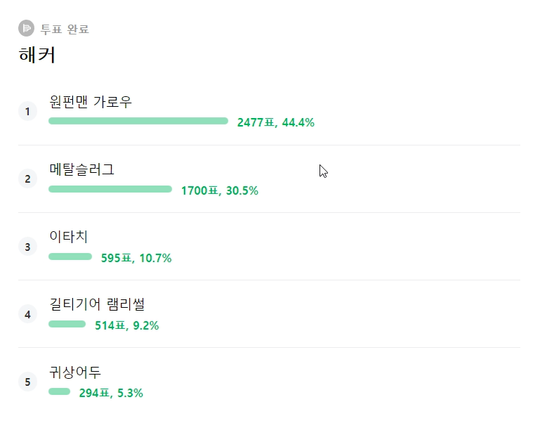Image resolution: width=540 pixels, height=435 pixels.
Task: Select the 메탈슬러그 option
Action: tap(81, 169)
